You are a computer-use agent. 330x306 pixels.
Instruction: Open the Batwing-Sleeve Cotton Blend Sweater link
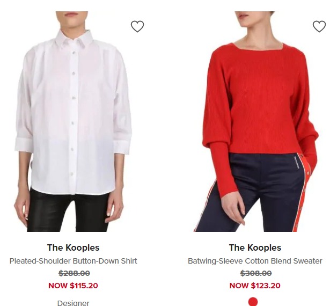coord(255,261)
